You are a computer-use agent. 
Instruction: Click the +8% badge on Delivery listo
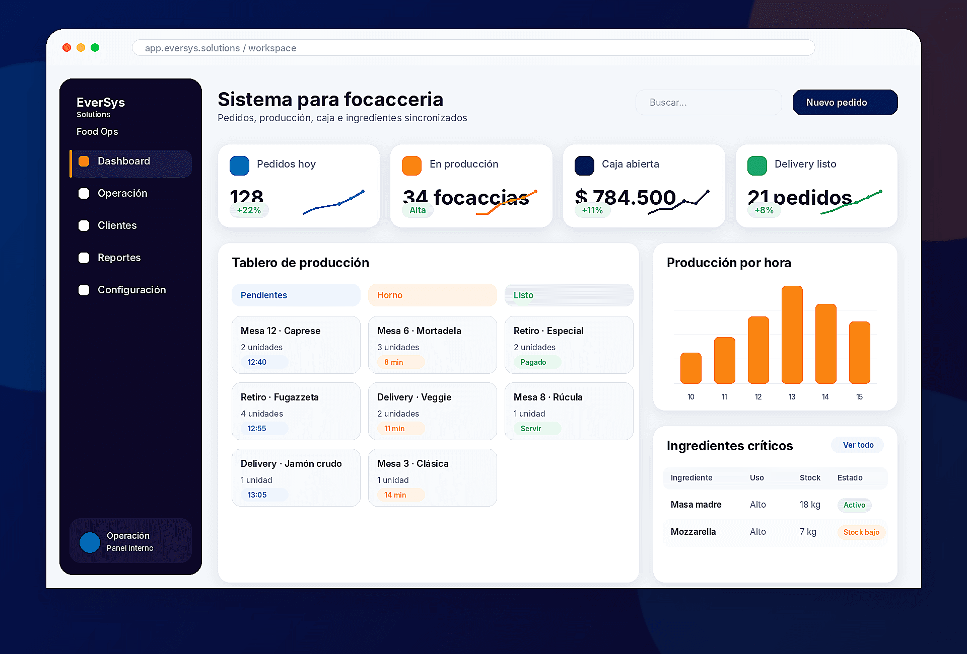[x=764, y=210]
